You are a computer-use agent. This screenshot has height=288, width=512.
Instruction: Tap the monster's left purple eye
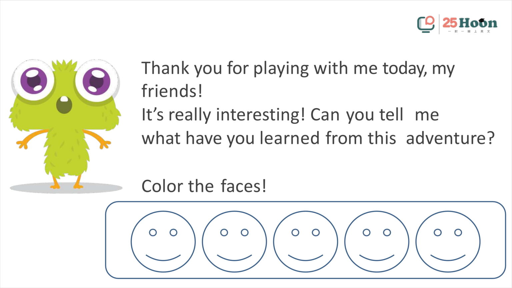click(x=34, y=81)
